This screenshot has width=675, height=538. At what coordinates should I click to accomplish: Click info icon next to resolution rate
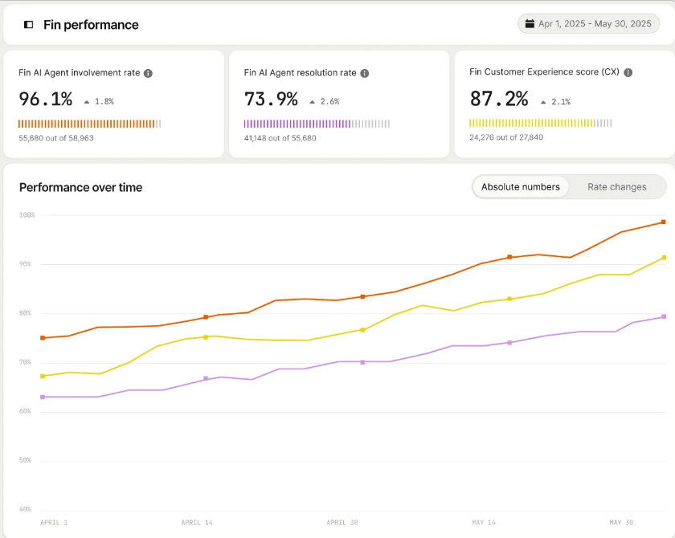pos(364,73)
